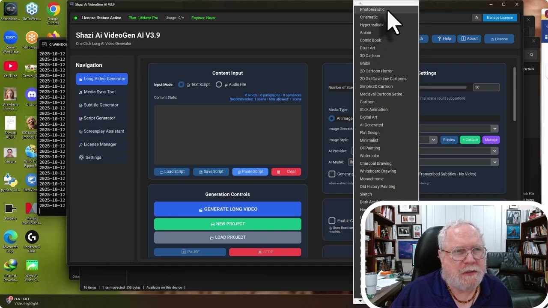
Task: Expand the Image Generator dropdown
Action: click(x=494, y=128)
